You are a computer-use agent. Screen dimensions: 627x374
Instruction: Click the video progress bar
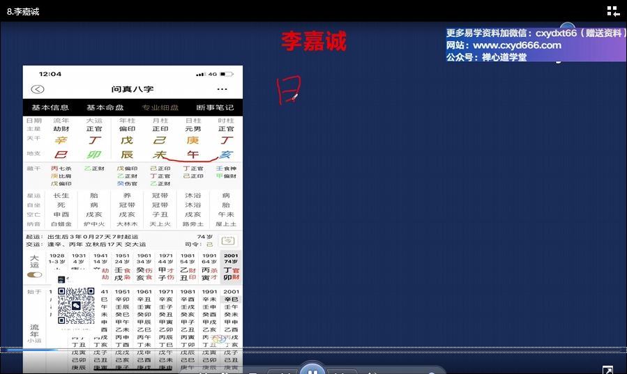[x=314, y=350]
